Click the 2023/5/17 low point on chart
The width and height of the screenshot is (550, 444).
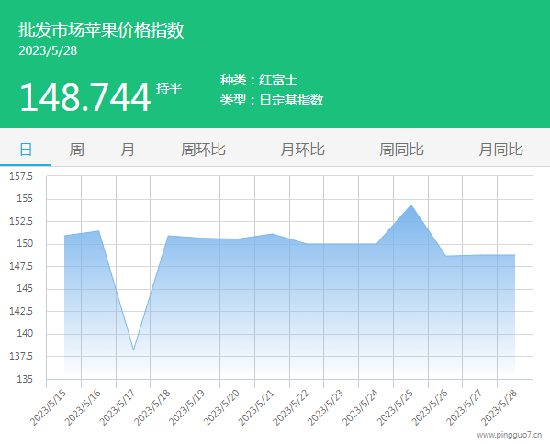pos(134,350)
